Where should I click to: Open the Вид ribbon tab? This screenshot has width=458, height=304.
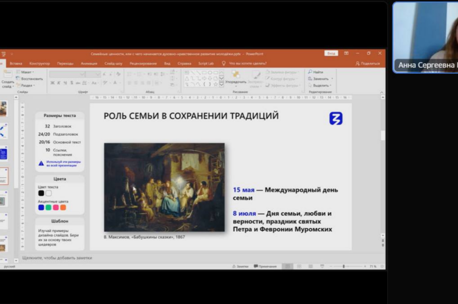[167, 64]
